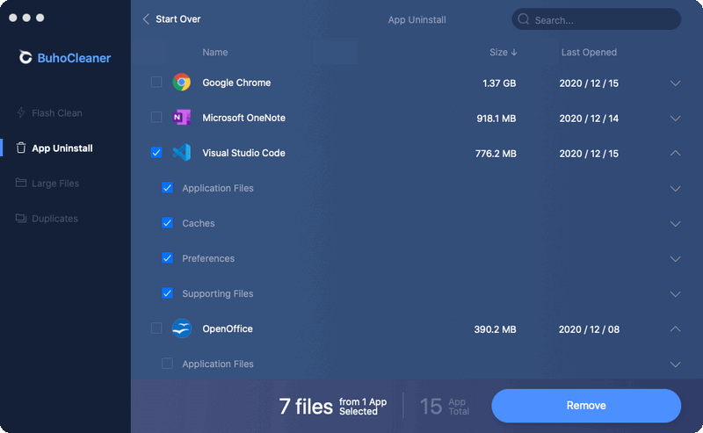Click the App Uninstall trash icon

[x=20, y=148]
